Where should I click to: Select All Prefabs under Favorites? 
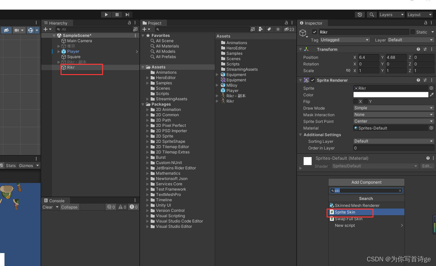tap(166, 57)
